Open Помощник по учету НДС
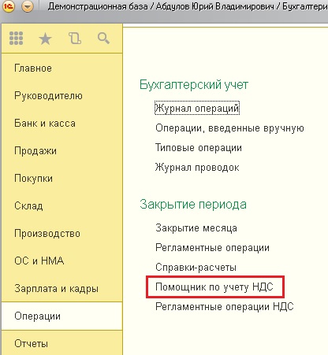This screenshot has width=328, height=355. coord(214,287)
